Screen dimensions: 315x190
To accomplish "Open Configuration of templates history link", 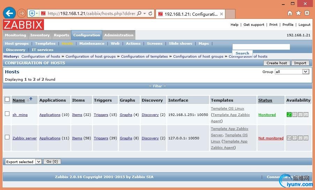I will pos(144,56).
